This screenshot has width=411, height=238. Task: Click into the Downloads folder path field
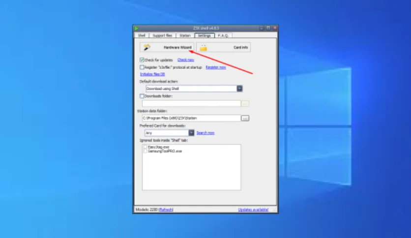[x=191, y=104]
